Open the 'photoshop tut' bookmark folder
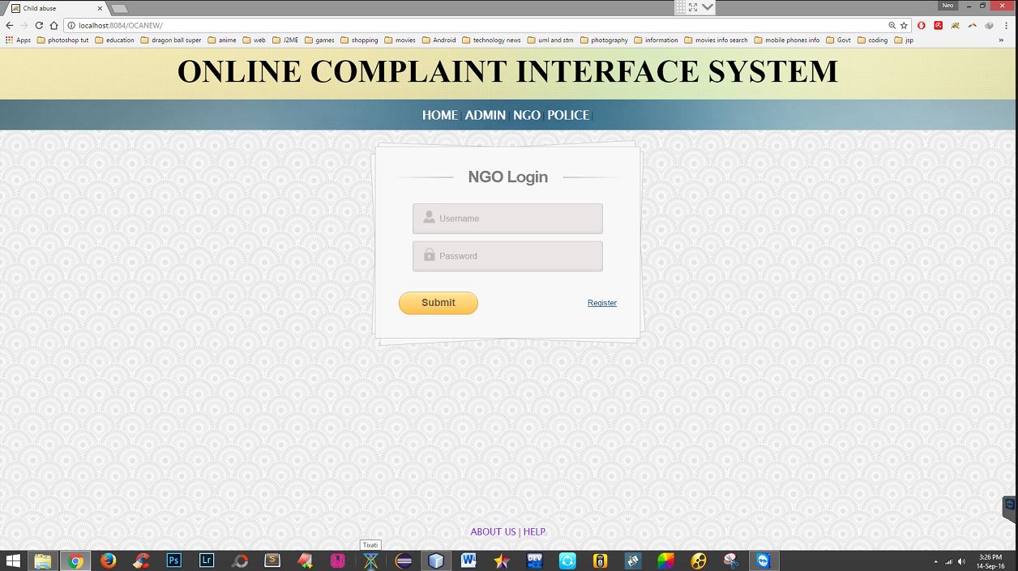The height and width of the screenshot is (571, 1018). (x=62, y=40)
